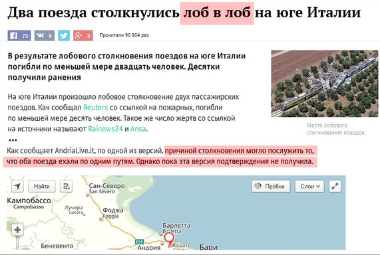Open the Reuters link

pos(95,108)
